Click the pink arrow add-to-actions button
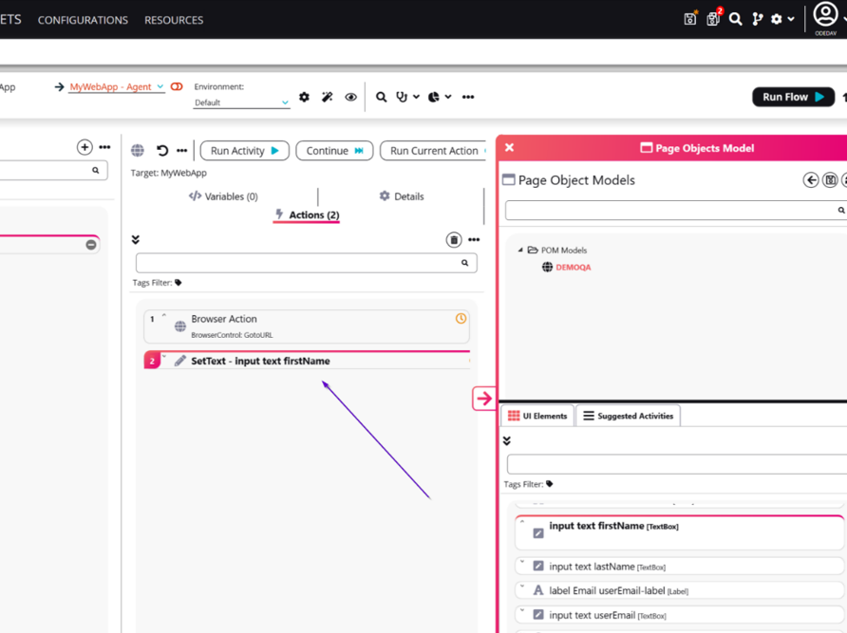The width and height of the screenshot is (847, 633). (483, 399)
